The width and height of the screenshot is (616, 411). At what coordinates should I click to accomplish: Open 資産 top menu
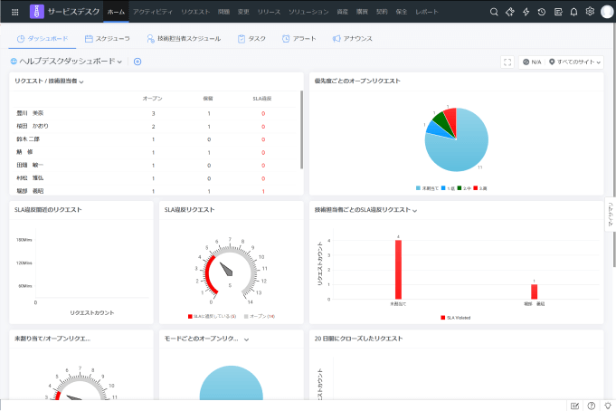click(342, 12)
